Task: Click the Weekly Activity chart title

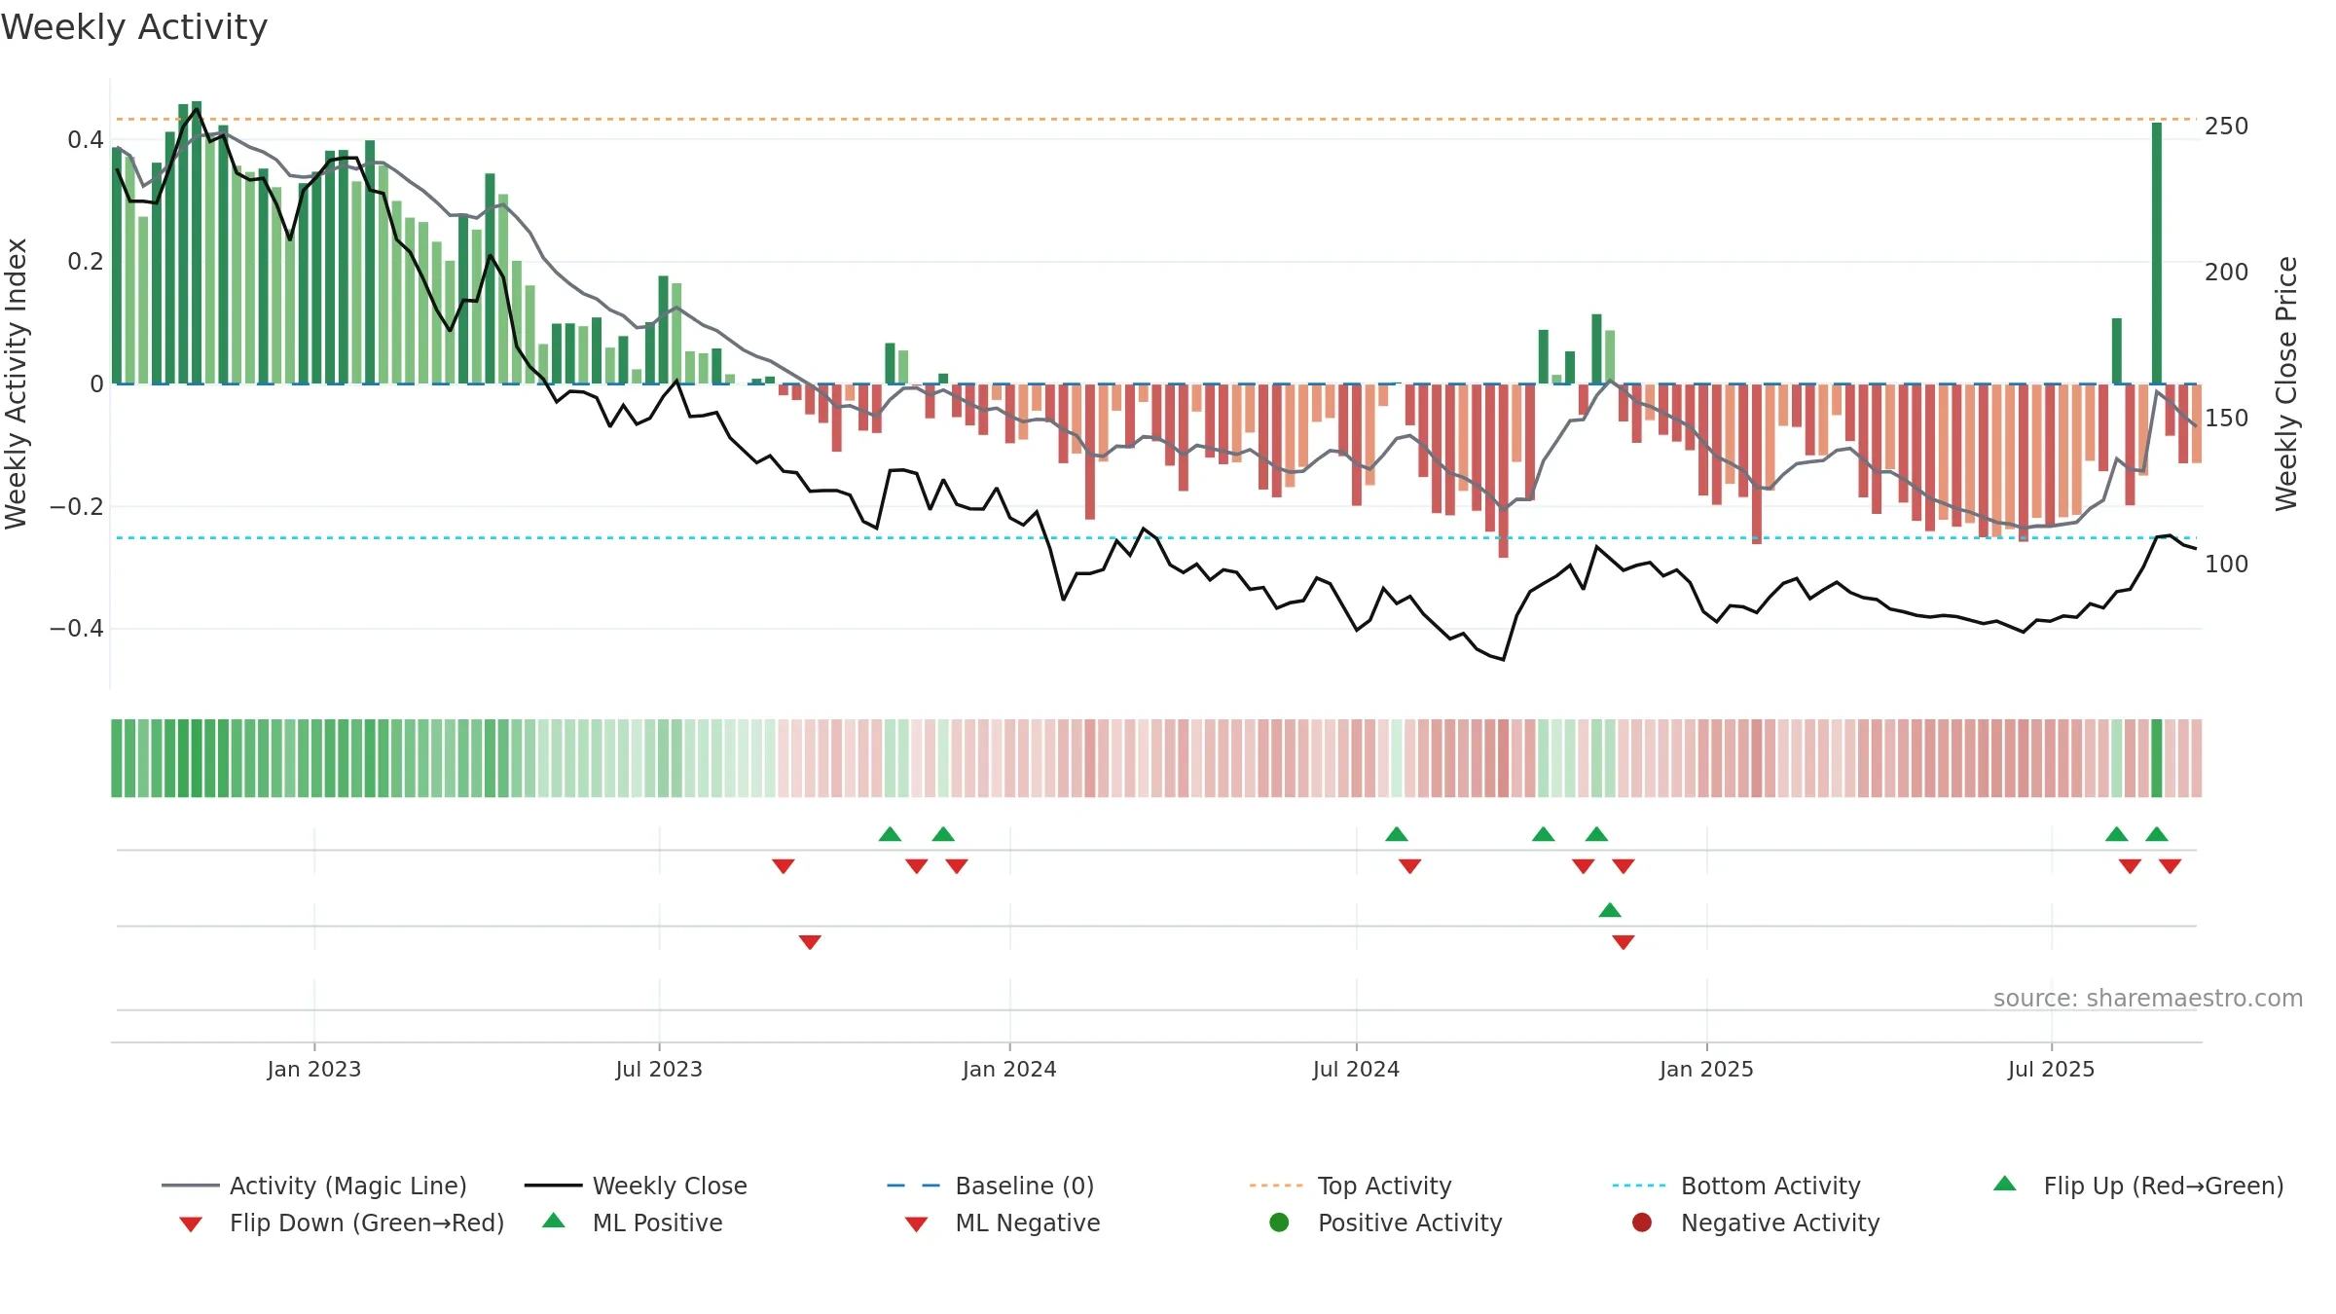Action: pos(134,27)
